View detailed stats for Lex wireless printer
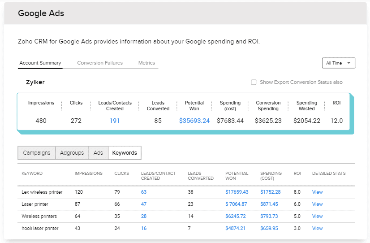The height and width of the screenshot is (243, 370). (318, 192)
